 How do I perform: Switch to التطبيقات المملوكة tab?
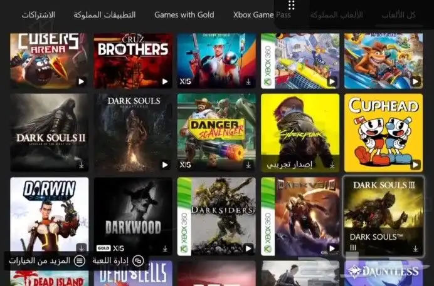[x=105, y=15]
